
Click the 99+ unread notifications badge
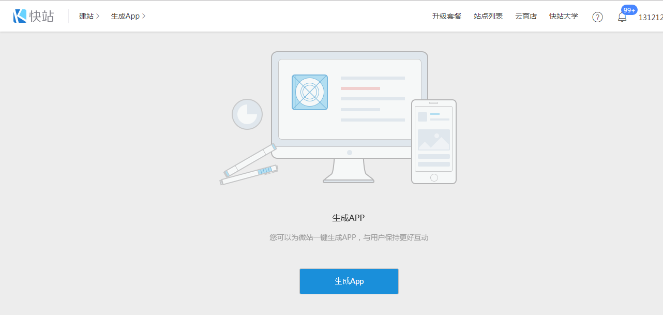pyautogui.click(x=629, y=10)
